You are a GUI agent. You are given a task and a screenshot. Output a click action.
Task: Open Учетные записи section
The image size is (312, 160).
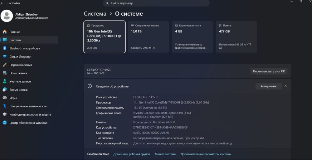click(x=29, y=81)
